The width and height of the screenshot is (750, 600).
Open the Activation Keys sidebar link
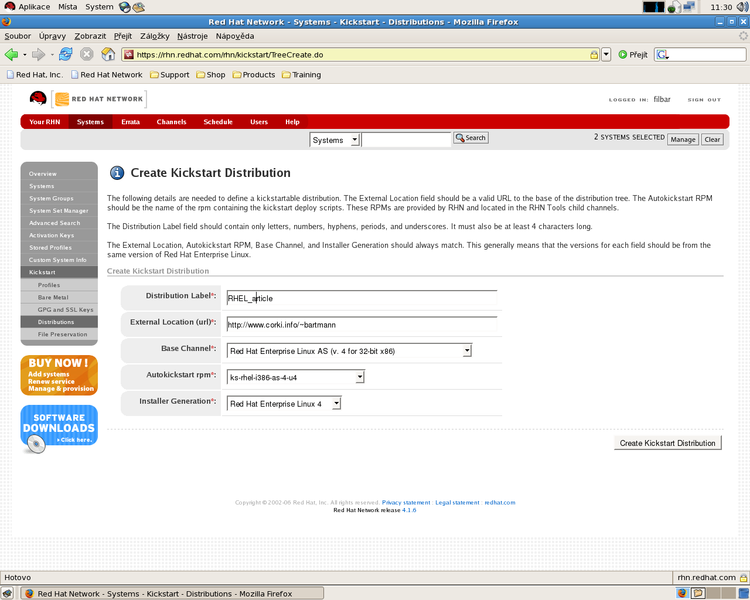tap(52, 236)
